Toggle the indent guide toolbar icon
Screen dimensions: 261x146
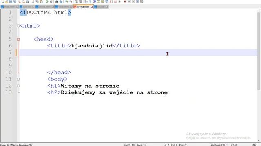pos(95,2)
